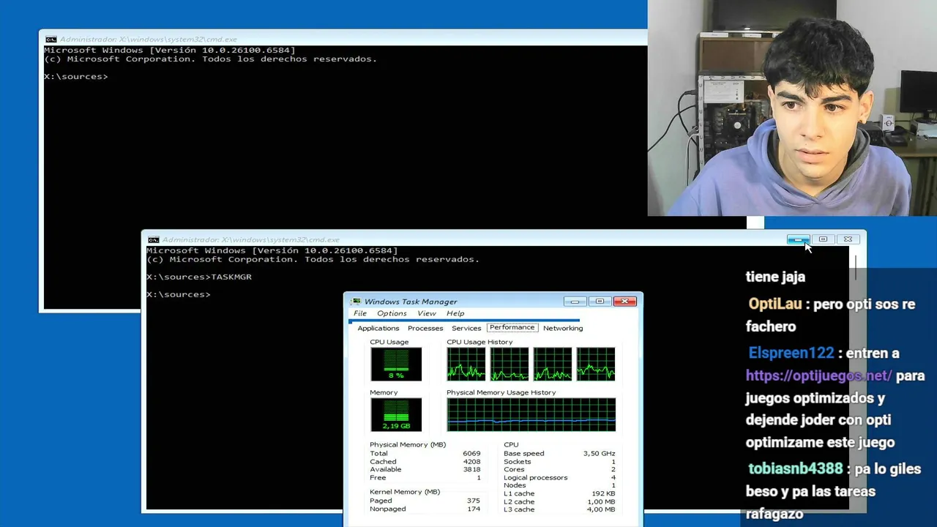Screen dimensions: 937x527
Task: Switch to the Processes tab
Action: (x=425, y=328)
